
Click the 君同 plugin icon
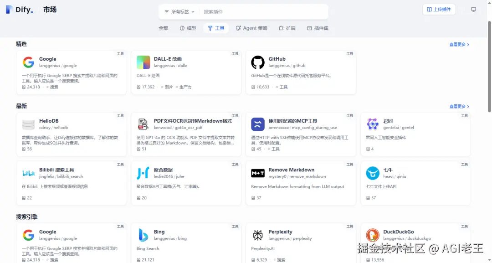(373, 124)
